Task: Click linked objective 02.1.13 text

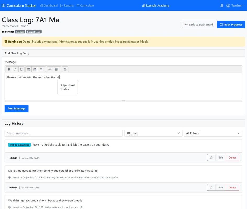Action: pyautogui.click(x=59, y=207)
